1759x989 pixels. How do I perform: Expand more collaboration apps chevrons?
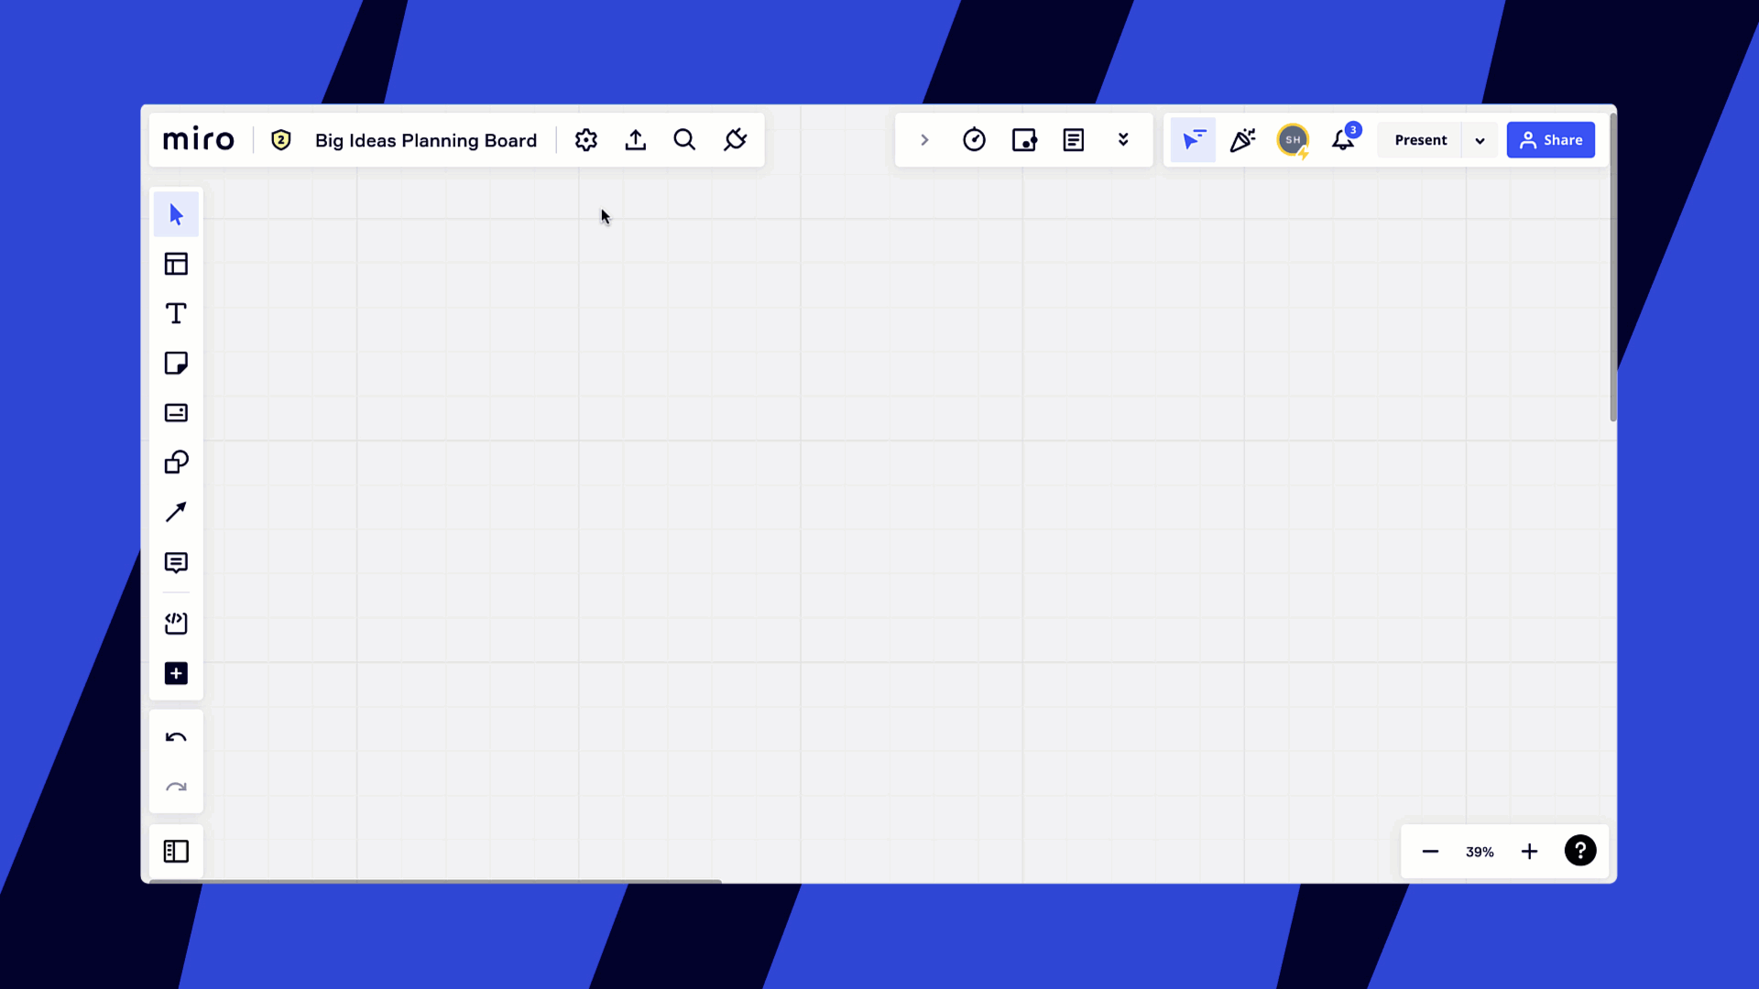[1123, 140]
